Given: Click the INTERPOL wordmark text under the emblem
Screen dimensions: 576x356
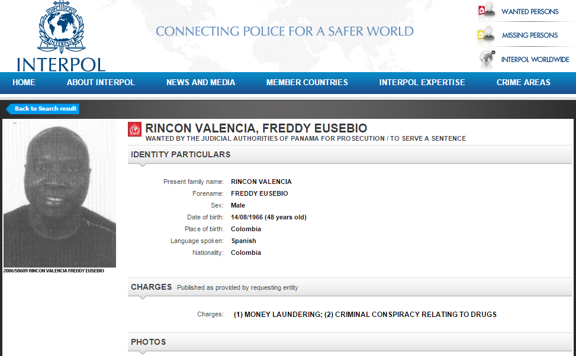Looking at the screenshot, I should [x=61, y=64].
